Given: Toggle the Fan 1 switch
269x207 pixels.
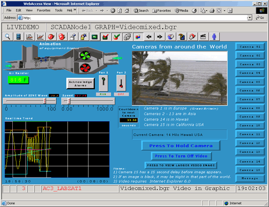Looking at the screenshot, I should [104, 83].
